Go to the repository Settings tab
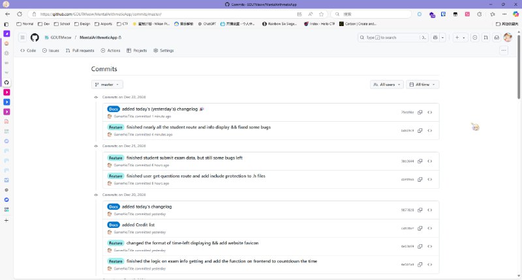This screenshot has width=522, height=280. 164,50
